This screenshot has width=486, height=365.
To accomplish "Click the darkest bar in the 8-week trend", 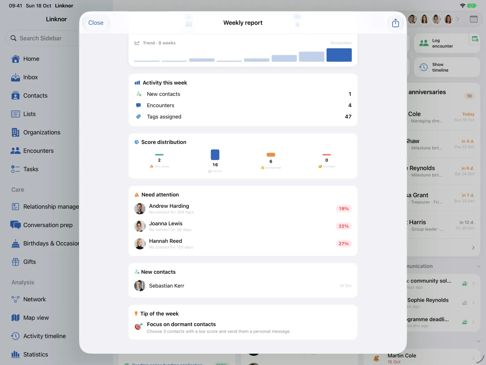I will 339,55.
